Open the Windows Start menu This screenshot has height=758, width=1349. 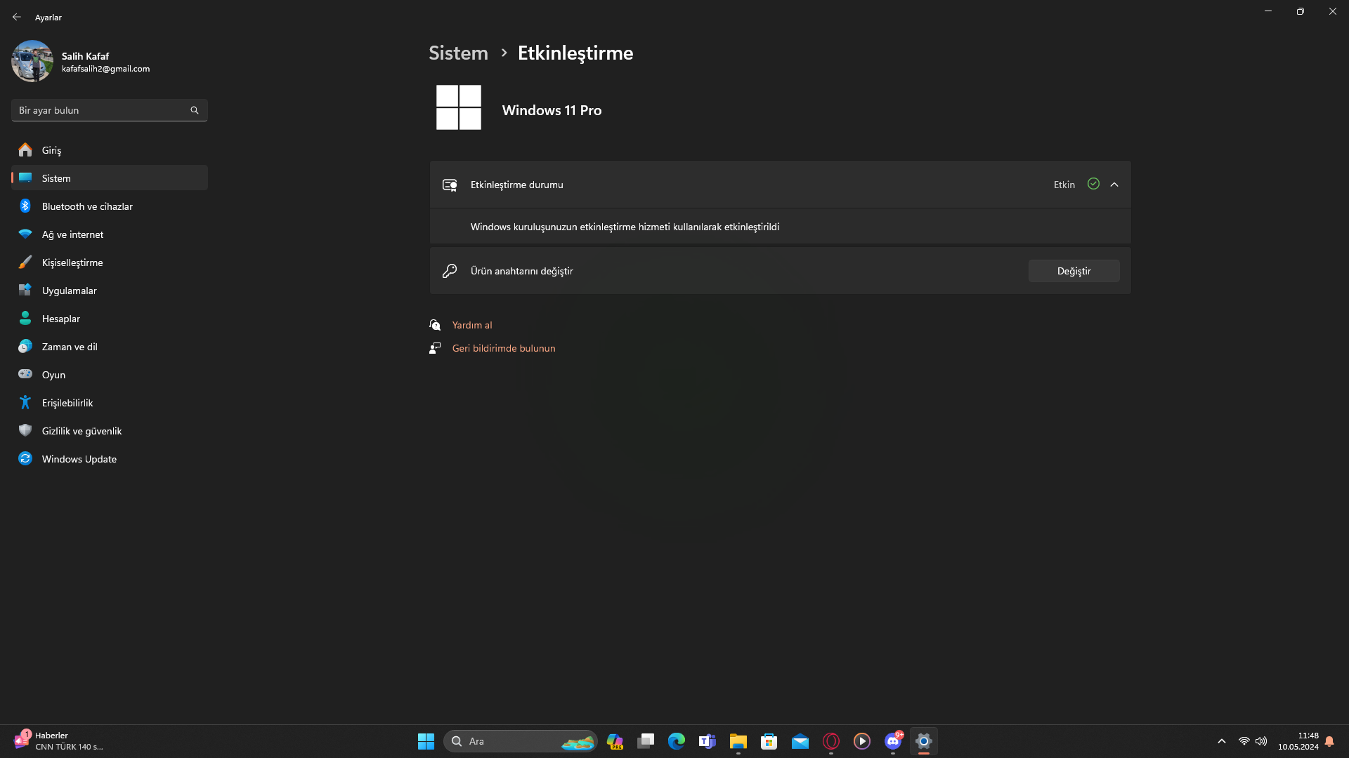426,741
